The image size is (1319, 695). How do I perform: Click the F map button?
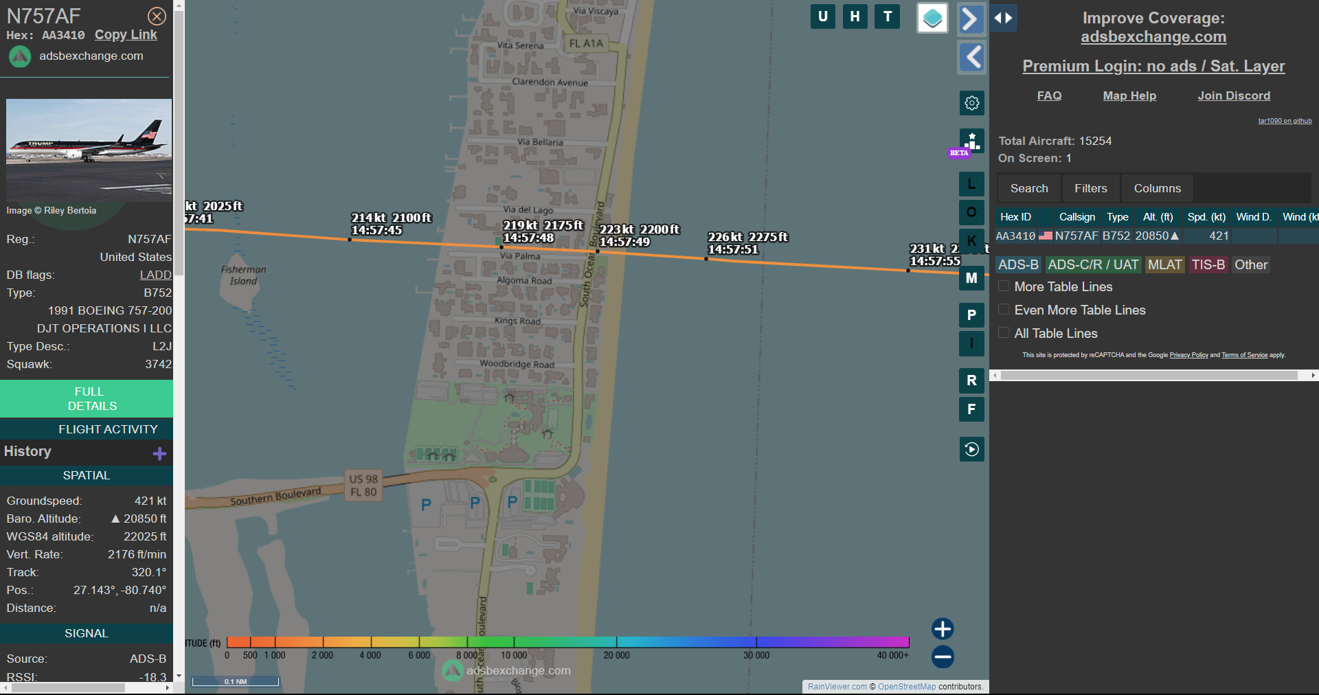click(x=971, y=409)
